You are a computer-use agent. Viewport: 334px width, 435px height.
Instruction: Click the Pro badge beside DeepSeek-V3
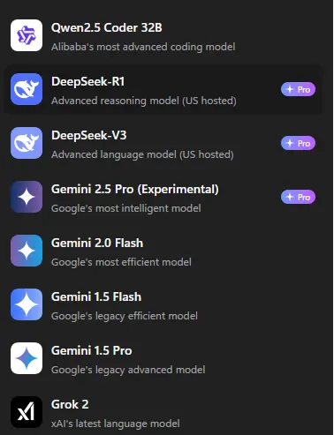[298, 143]
